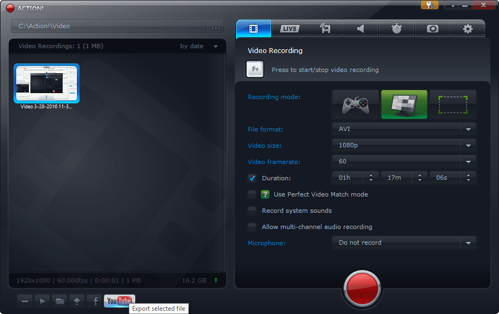
Task: Click the F9 hotkey button
Action: (x=255, y=69)
